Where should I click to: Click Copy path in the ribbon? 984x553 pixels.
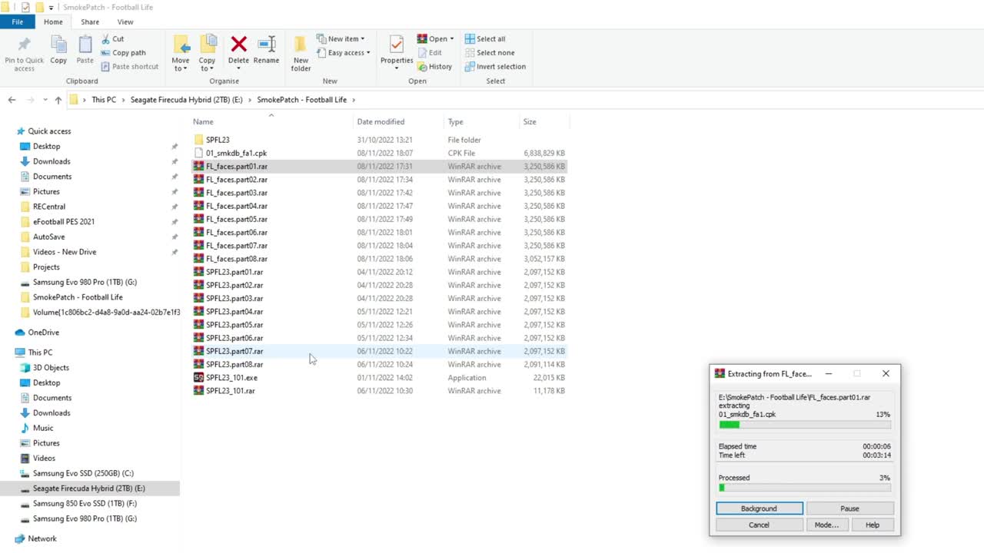tap(123, 52)
